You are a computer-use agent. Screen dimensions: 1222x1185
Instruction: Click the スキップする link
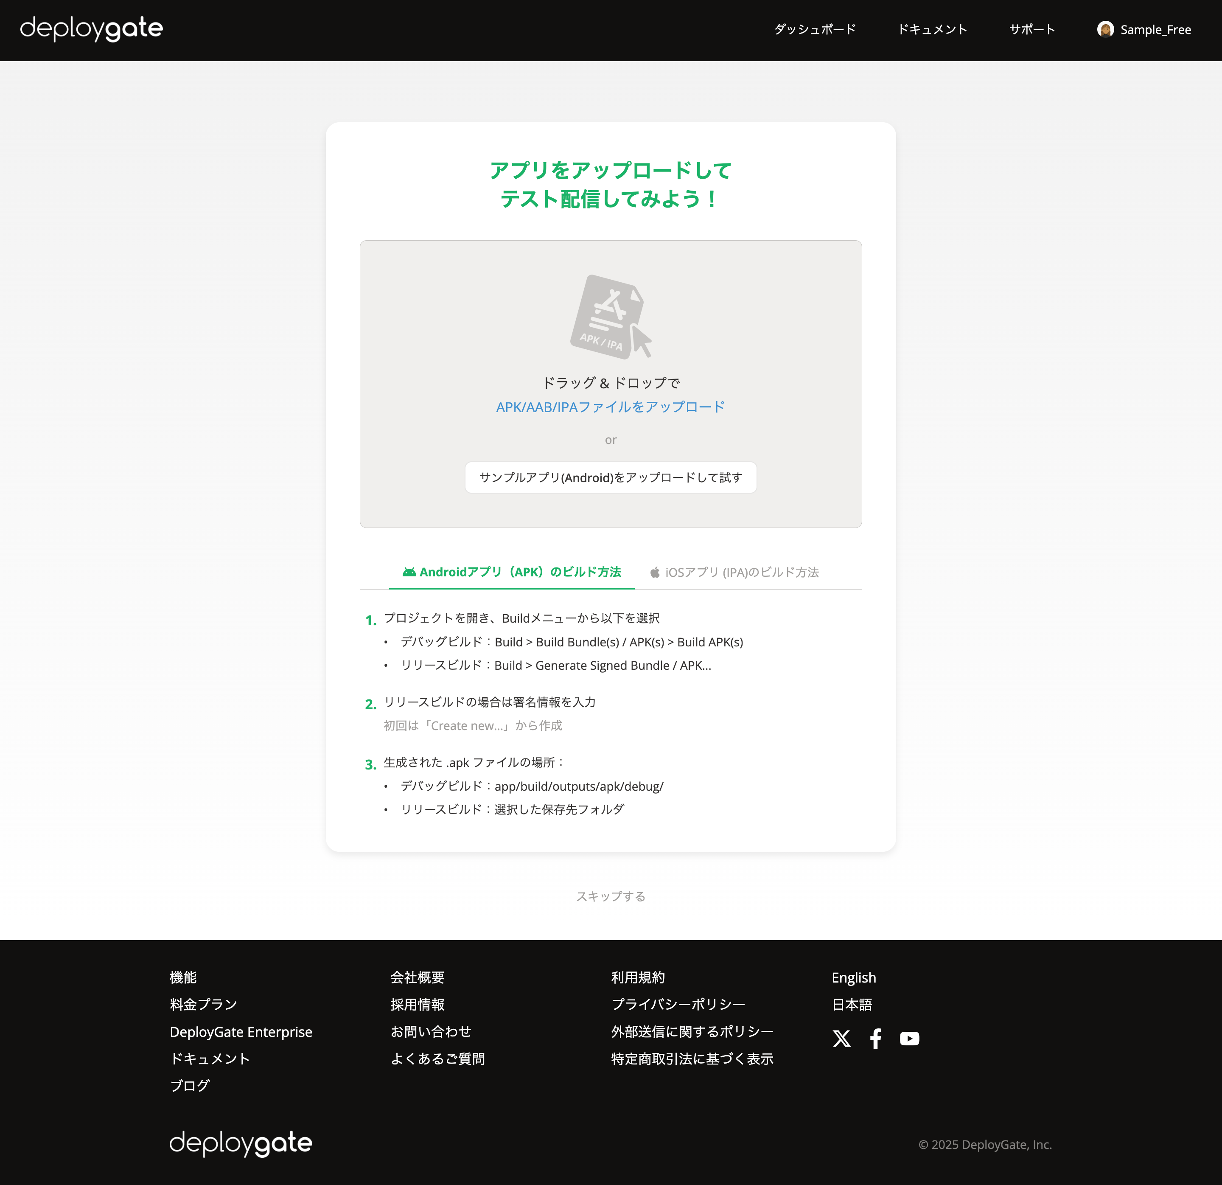pyautogui.click(x=611, y=896)
